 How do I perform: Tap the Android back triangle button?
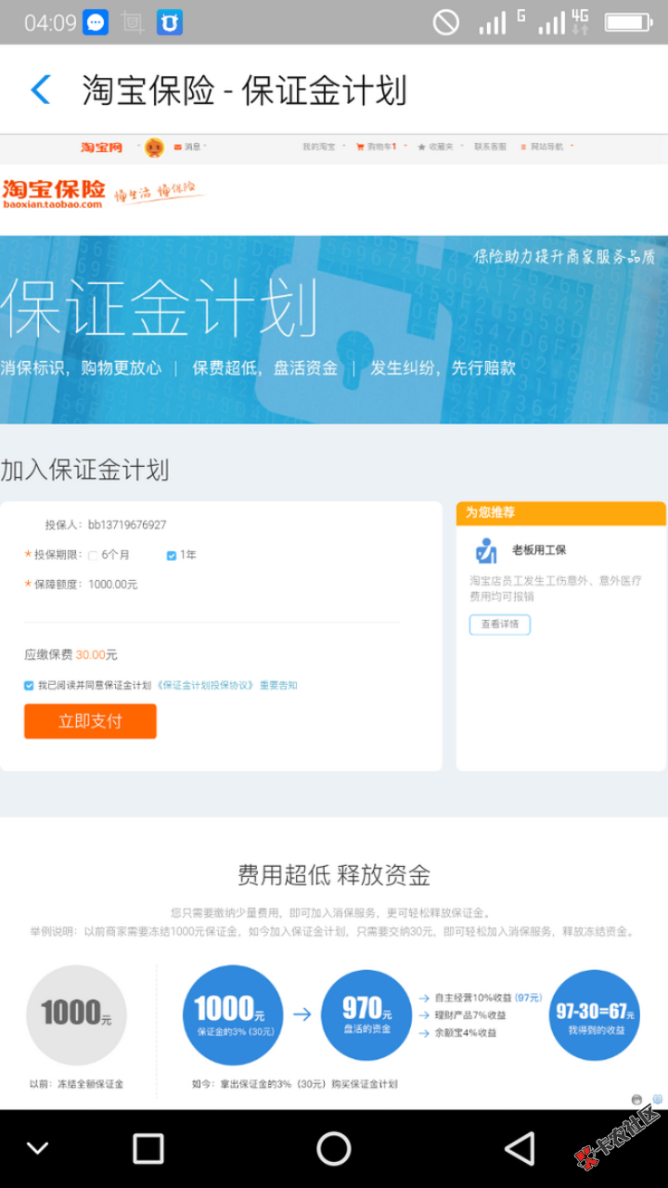(x=520, y=1148)
